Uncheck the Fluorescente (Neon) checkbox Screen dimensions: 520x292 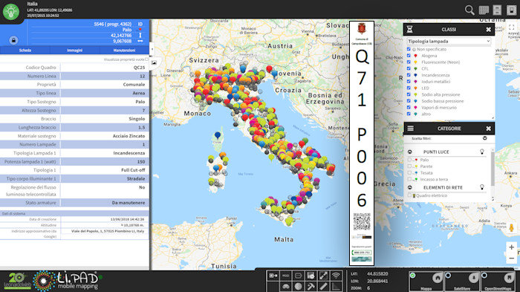(409, 62)
